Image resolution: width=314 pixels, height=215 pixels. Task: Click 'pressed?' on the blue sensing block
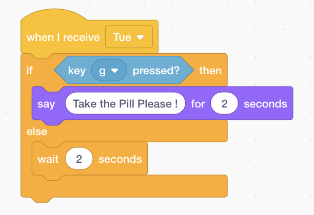(x=156, y=70)
